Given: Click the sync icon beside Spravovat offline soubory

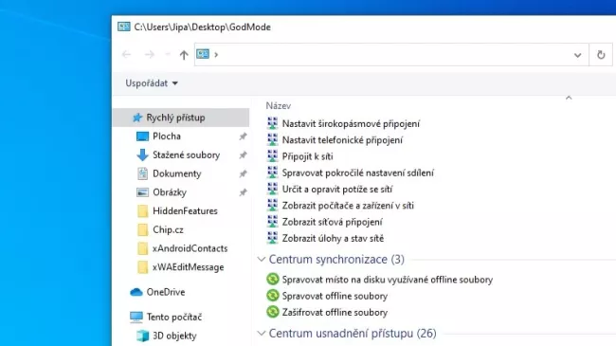Looking at the screenshot, I should [272, 295].
